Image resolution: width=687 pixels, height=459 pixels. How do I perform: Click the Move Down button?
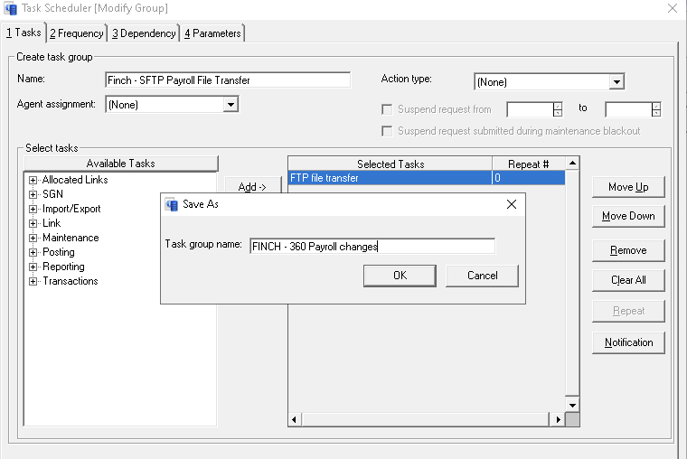pyautogui.click(x=628, y=216)
